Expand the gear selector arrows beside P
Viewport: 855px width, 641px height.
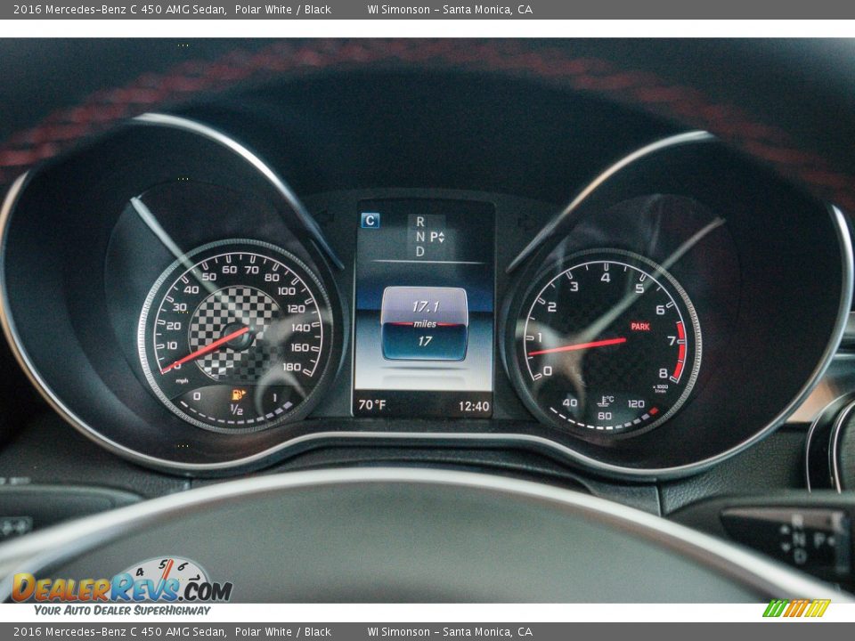click(443, 236)
